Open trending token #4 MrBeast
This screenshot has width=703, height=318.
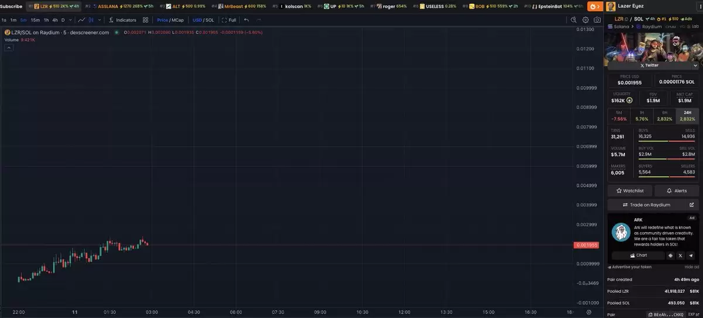(x=238, y=6)
